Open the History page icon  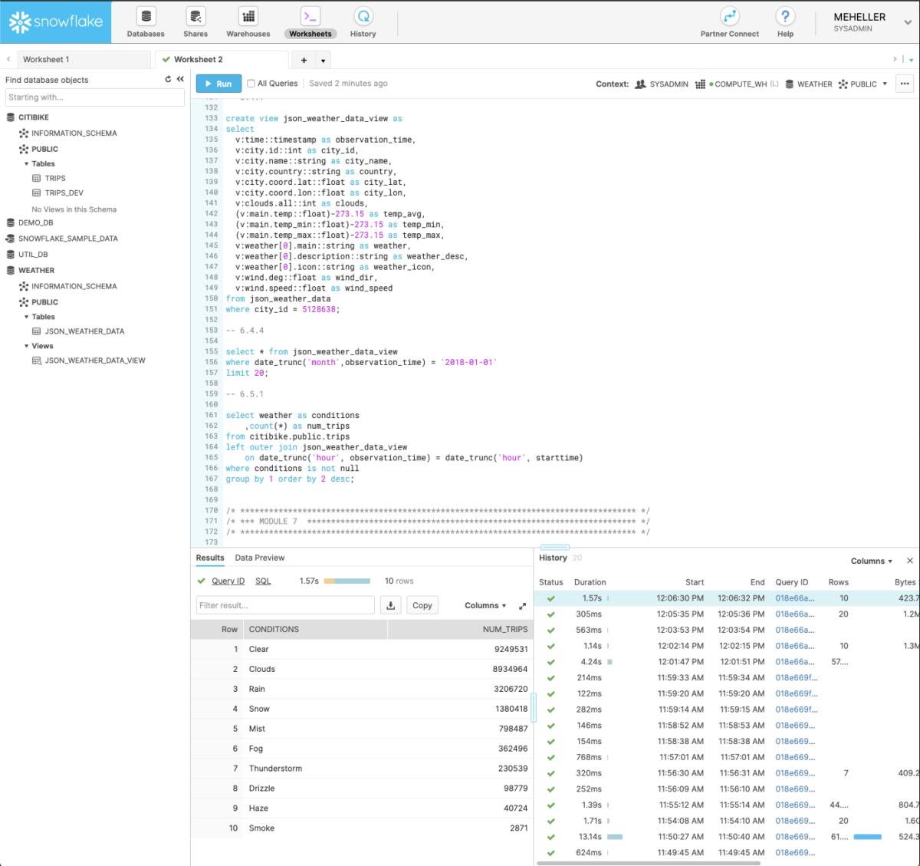click(363, 16)
